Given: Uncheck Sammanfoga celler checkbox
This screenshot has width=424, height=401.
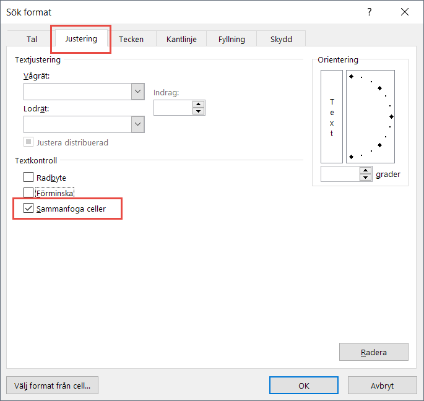Looking at the screenshot, I should tap(28, 209).
